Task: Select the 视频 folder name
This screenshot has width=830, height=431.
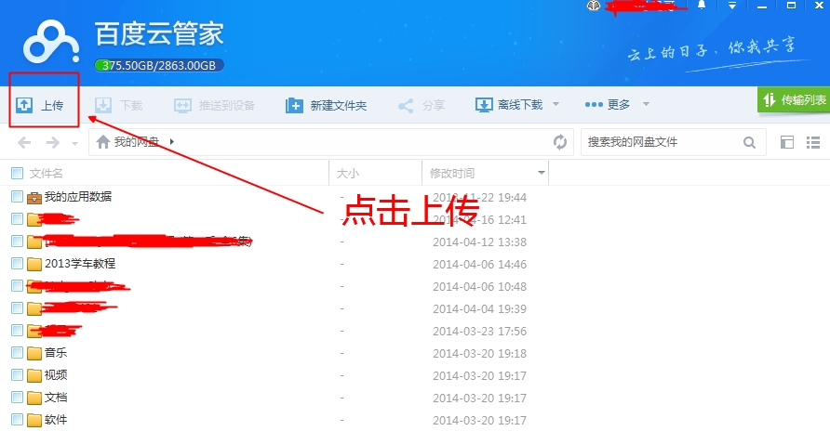Action: tap(56, 375)
